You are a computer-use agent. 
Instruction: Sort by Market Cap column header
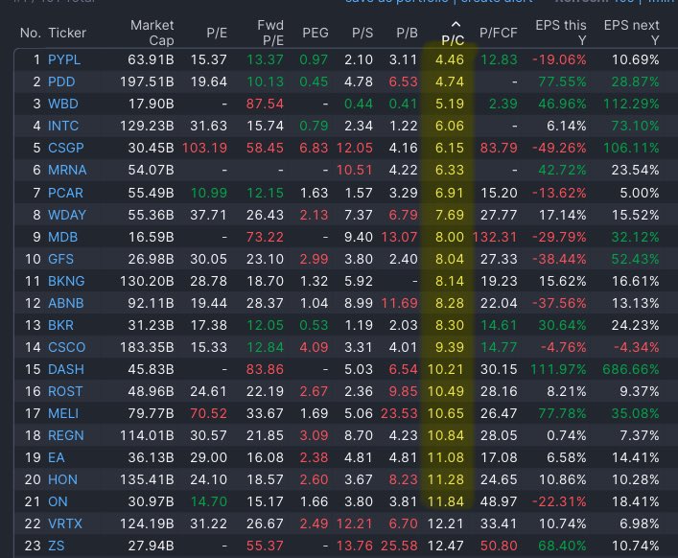pos(152,33)
